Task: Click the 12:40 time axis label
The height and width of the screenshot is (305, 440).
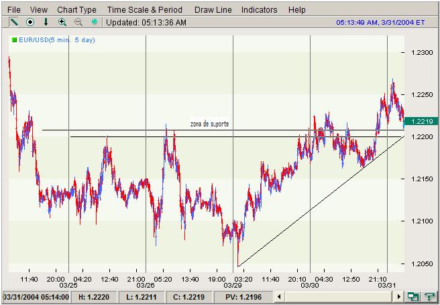Action: coord(109,279)
